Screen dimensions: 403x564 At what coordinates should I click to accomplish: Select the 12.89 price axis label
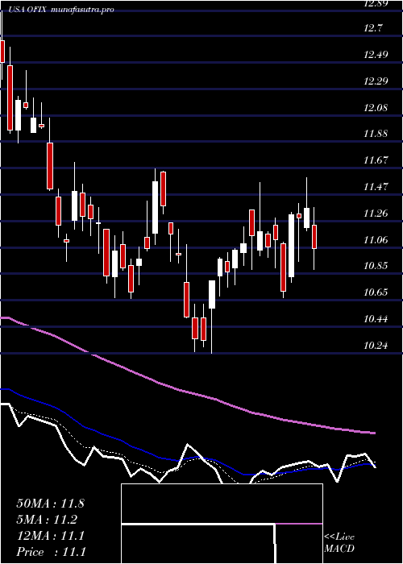point(376,3)
